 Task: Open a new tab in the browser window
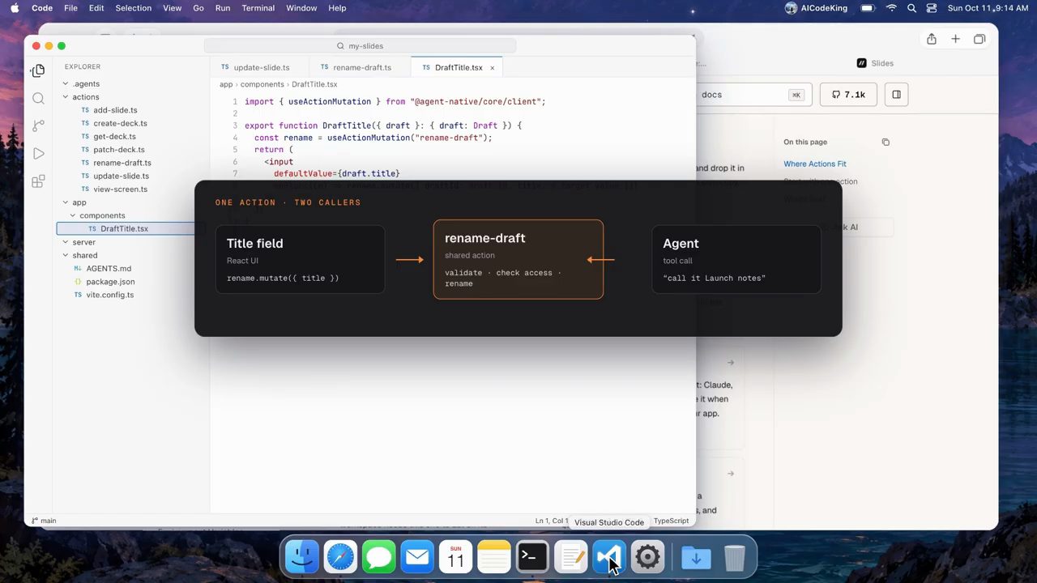pyautogui.click(x=955, y=39)
